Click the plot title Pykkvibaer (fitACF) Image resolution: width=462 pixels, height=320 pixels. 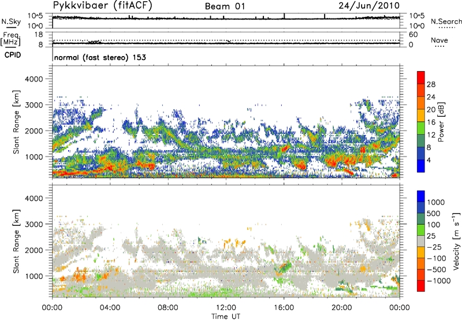[103, 5]
